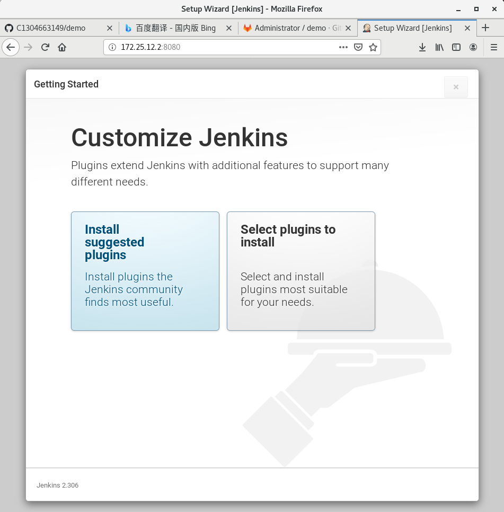Open the Firefox home page
Viewport: 504px width, 512px height.
(62, 47)
